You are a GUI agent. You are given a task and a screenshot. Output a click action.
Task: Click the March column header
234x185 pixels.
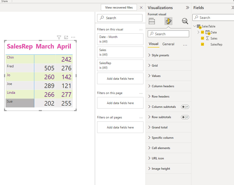tap(45, 47)
